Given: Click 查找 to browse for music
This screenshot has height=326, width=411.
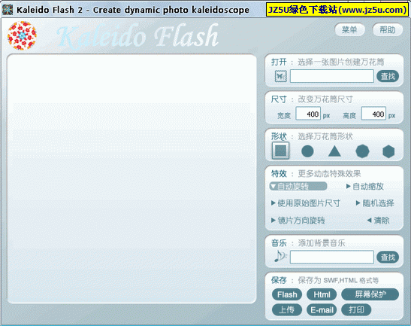Looking at the screenshot, I should point(388,257).
